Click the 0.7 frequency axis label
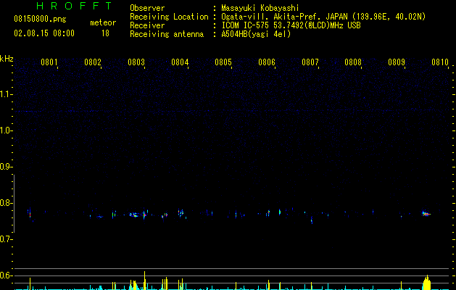The height and width of the screenshot is (290, 456). (x=6, y=239)
